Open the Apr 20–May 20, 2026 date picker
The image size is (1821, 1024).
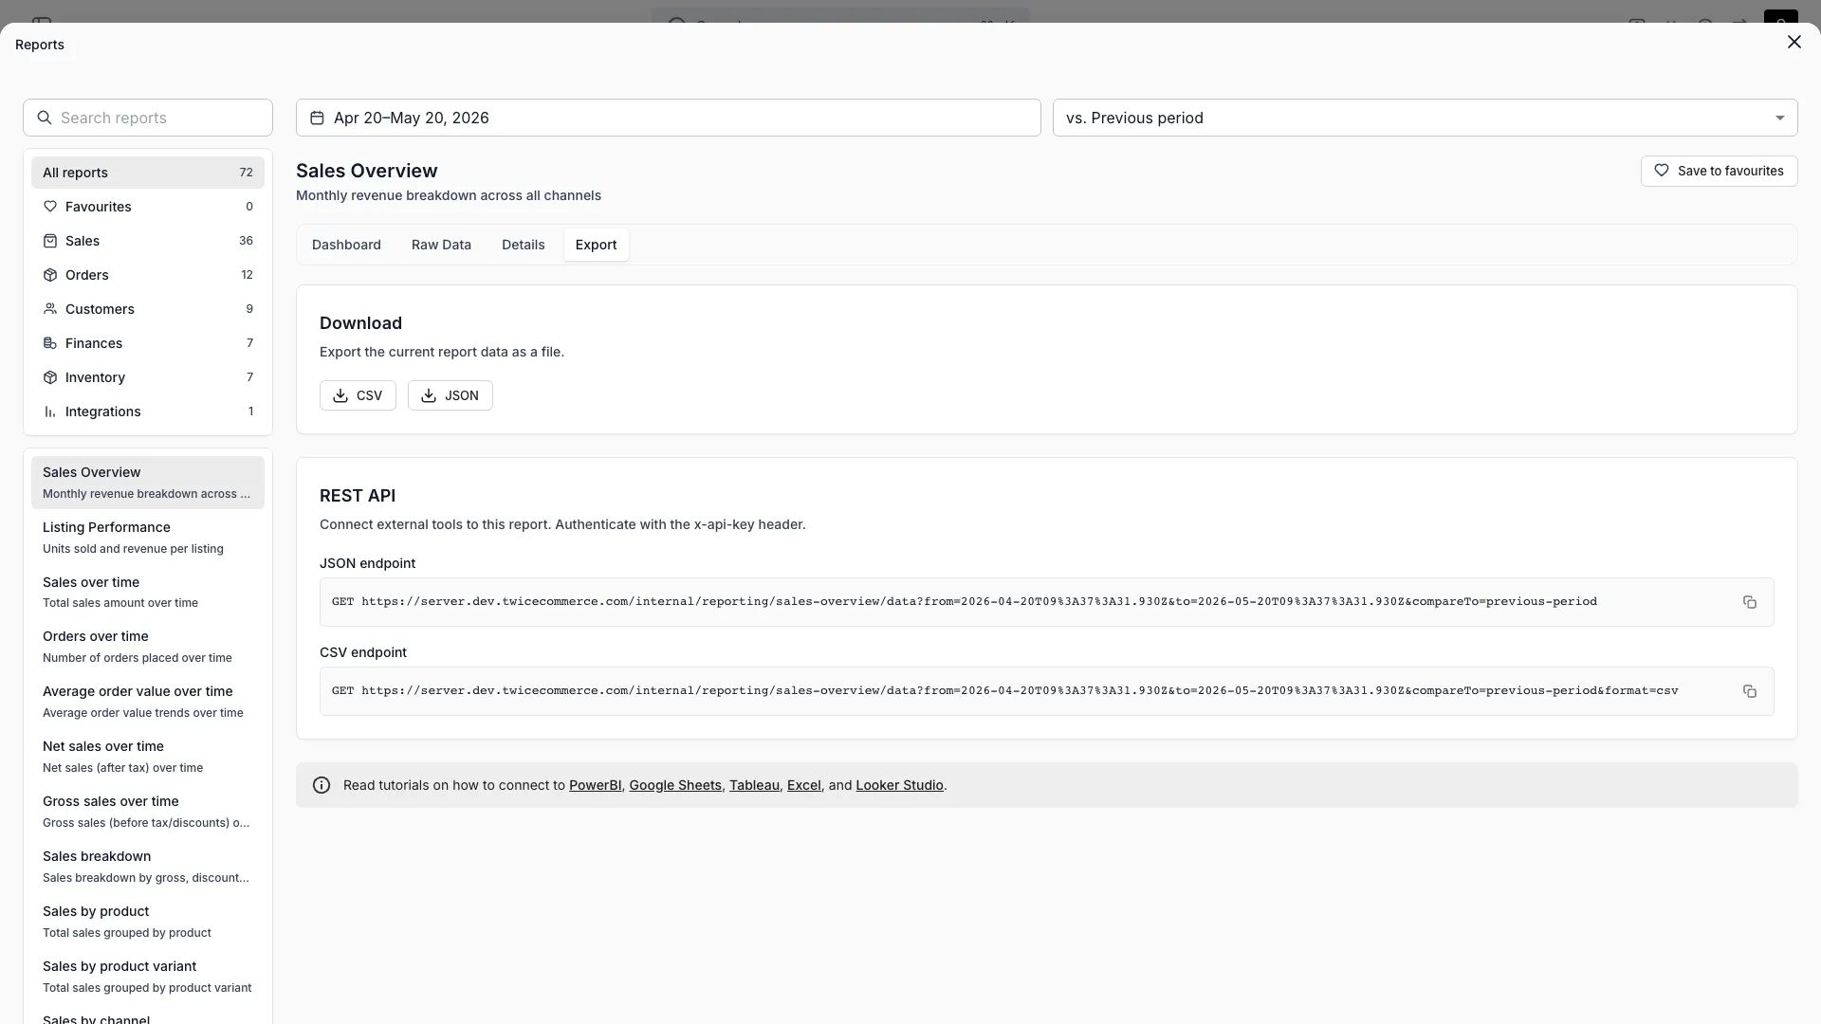668,118
